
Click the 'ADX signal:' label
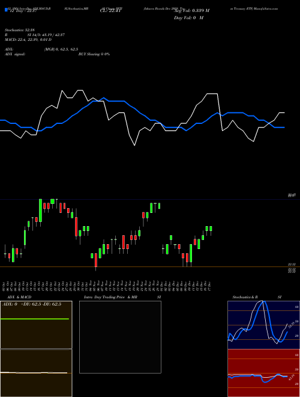point(15,54)
